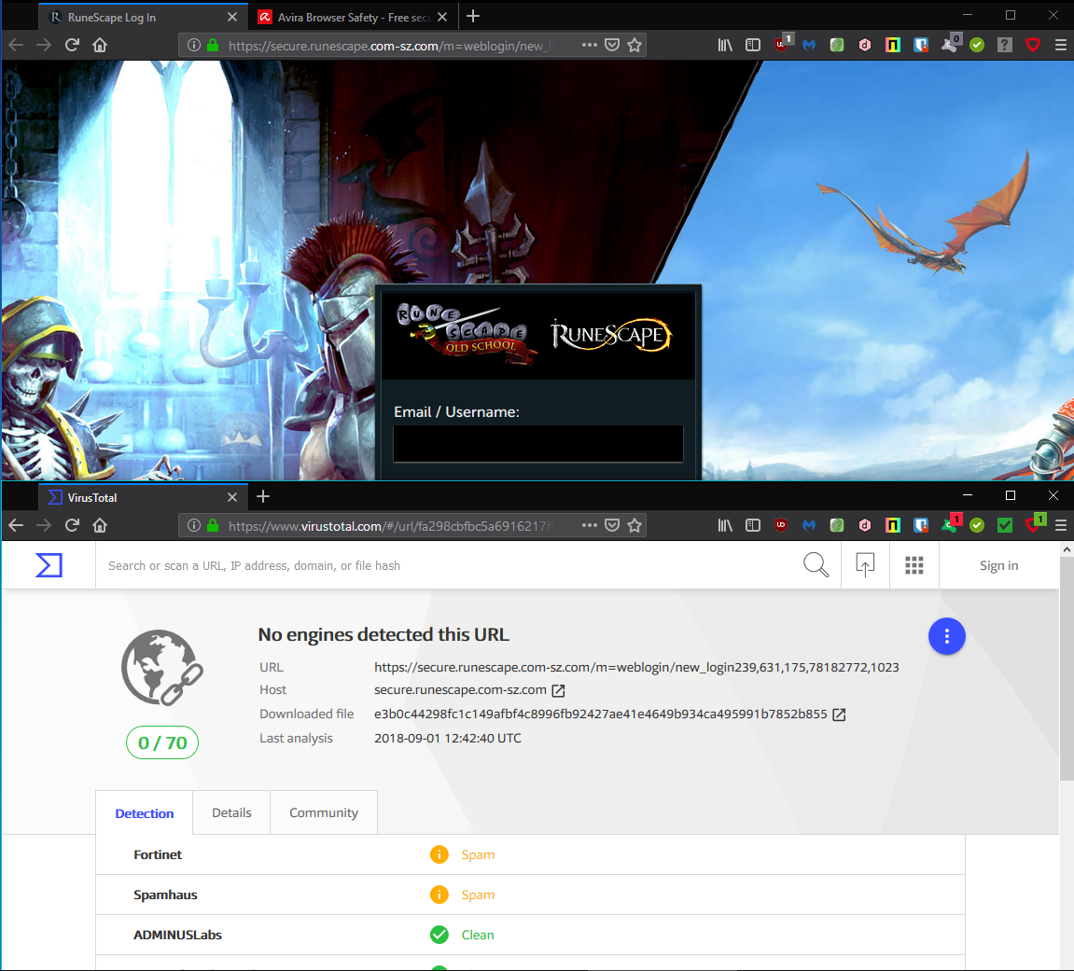Run search with the magnifier icon
Viewport: 1074px width, 971px height.
[x=816, y=565]
